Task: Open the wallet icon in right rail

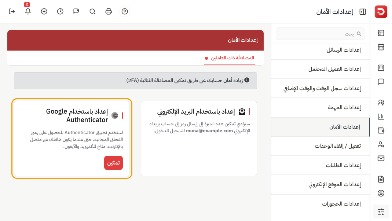Action: click(381, 130)
